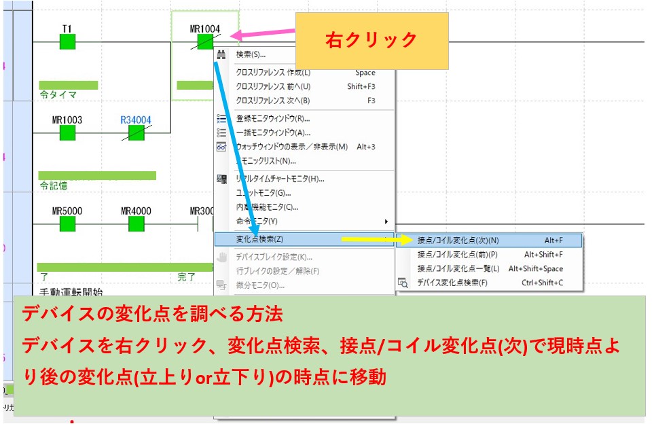
Task: Click the binoculars search icon in context menu
Action: coord(221,54)
